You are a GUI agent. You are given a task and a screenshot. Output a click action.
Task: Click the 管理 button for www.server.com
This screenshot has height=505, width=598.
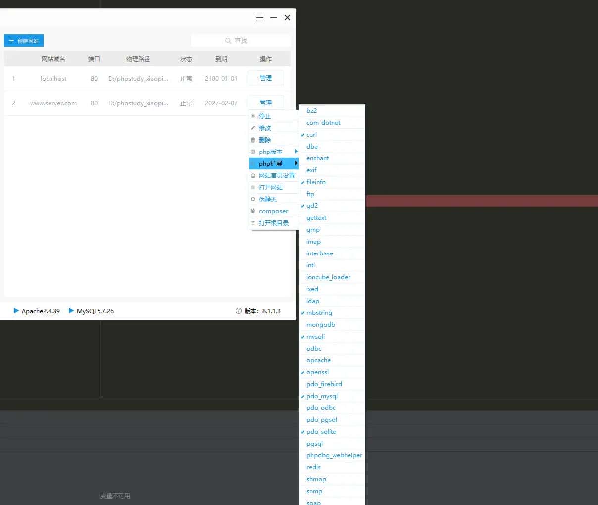click(266, 102)
